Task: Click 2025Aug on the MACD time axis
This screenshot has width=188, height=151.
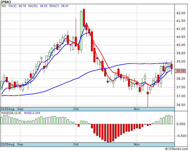Action: tap(7, 144)
